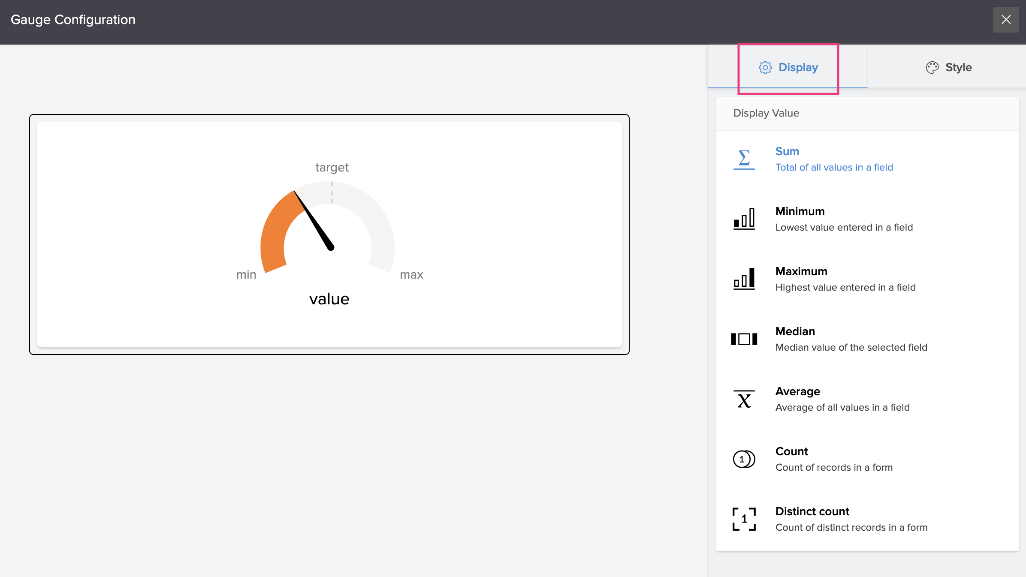Click the Maximum bar chart icon

(x=744, y=279)
